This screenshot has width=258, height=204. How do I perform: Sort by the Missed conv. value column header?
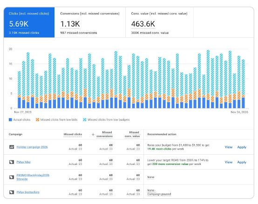(132, 134)
